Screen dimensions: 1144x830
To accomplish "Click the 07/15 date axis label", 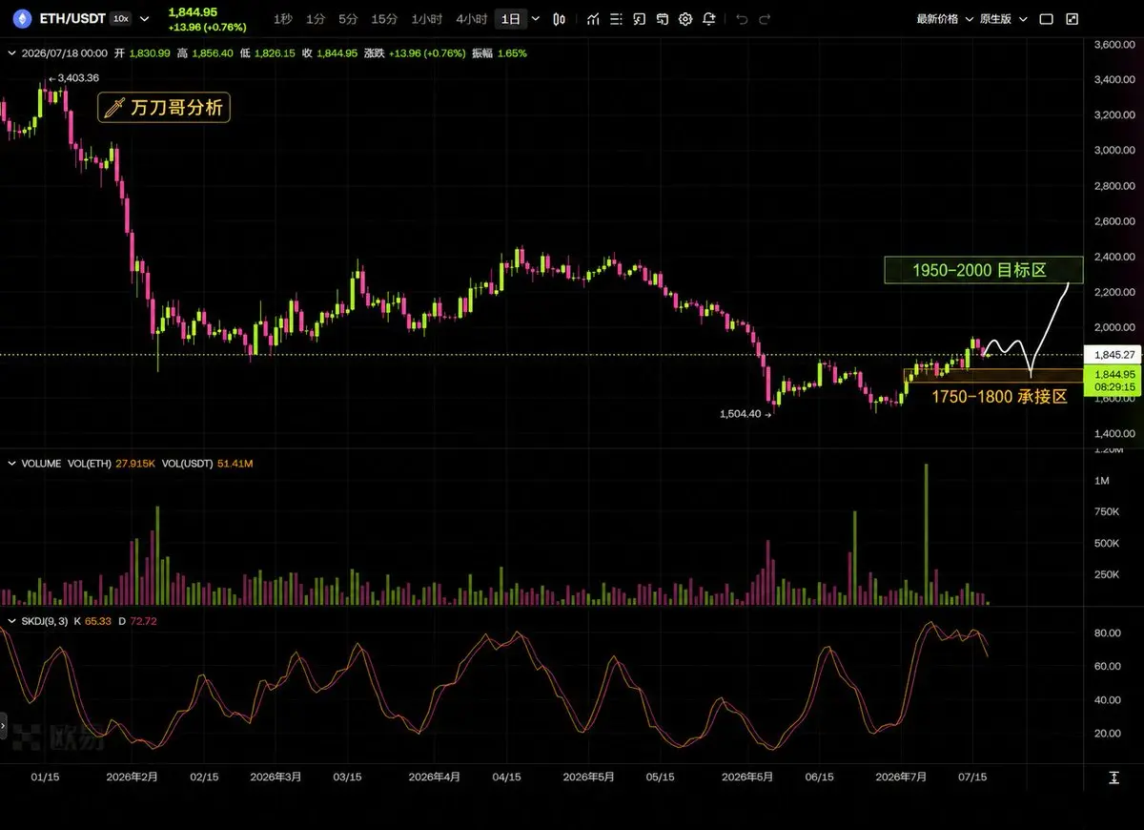I will [973, 778].
